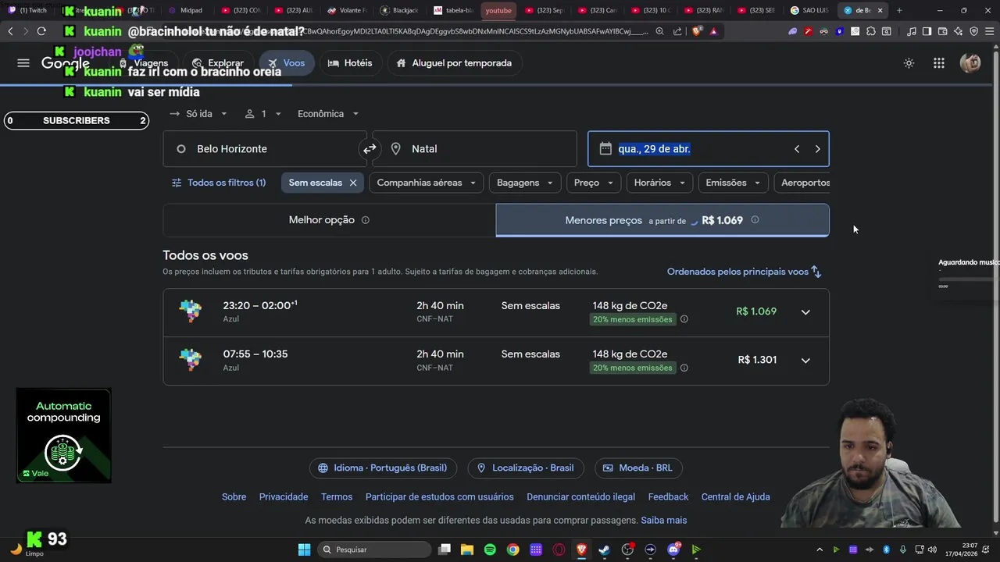The image size is (1000, 562).
Task: Switch to the SAO LUIS browser tab
Action: tap(809, 10)
